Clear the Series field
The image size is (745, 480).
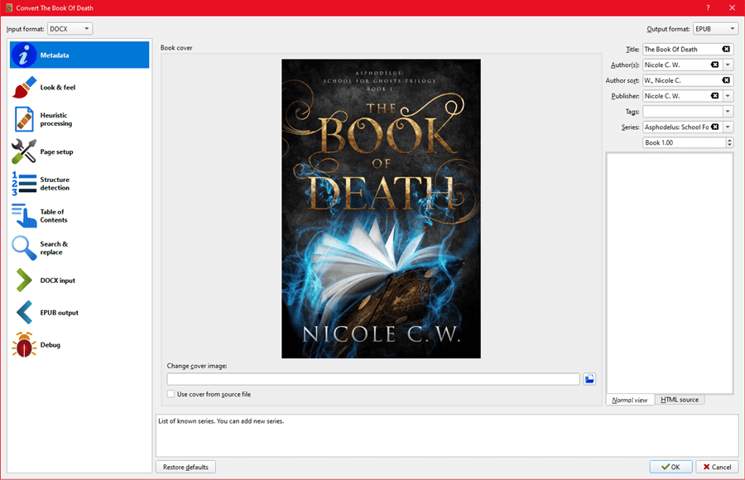[x=714, y=127]
